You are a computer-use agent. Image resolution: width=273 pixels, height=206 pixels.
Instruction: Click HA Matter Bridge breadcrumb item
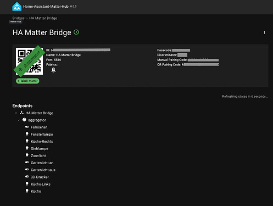(43, 18)
